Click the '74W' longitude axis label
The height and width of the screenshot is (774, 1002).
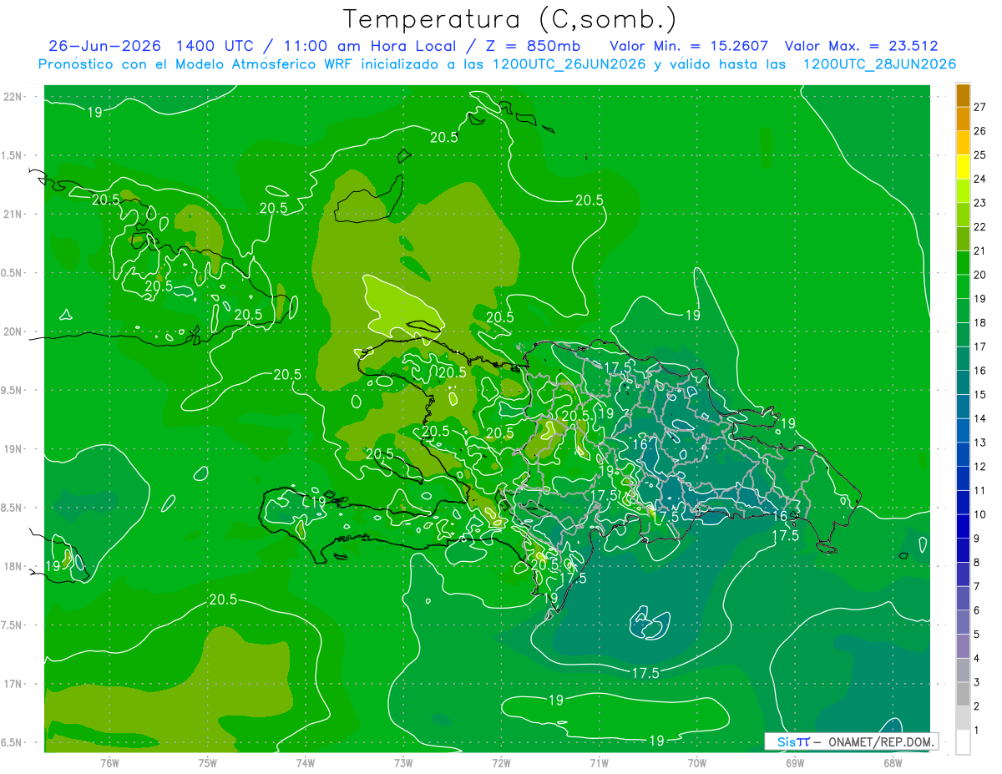(x=306, y=762)
